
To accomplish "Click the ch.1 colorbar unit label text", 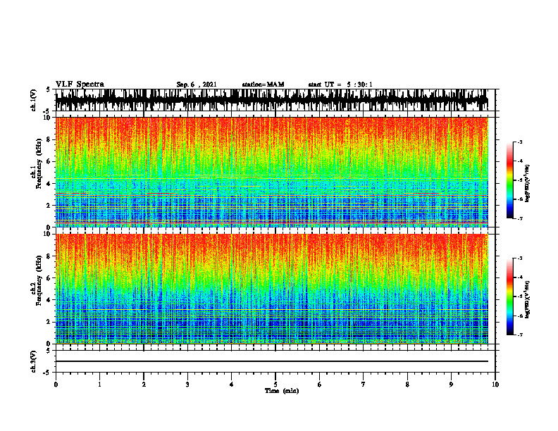I will tap(528, 184).
